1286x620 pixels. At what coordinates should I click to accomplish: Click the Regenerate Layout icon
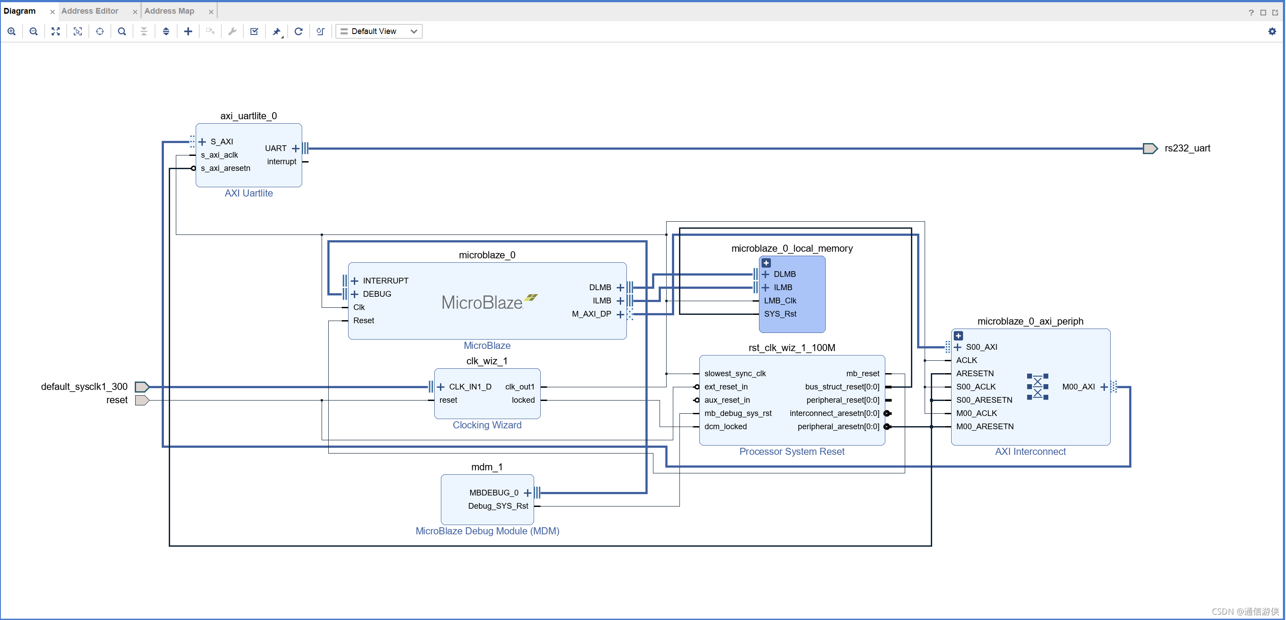(299, 31)
